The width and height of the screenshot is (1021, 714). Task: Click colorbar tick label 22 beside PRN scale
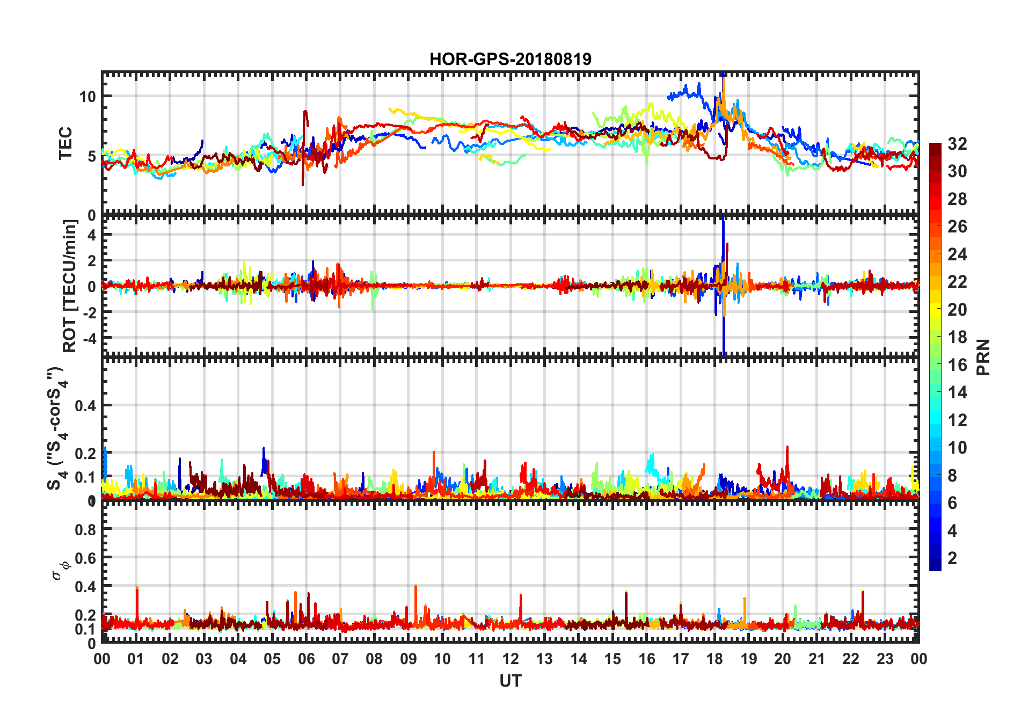(x=957, y=282)
